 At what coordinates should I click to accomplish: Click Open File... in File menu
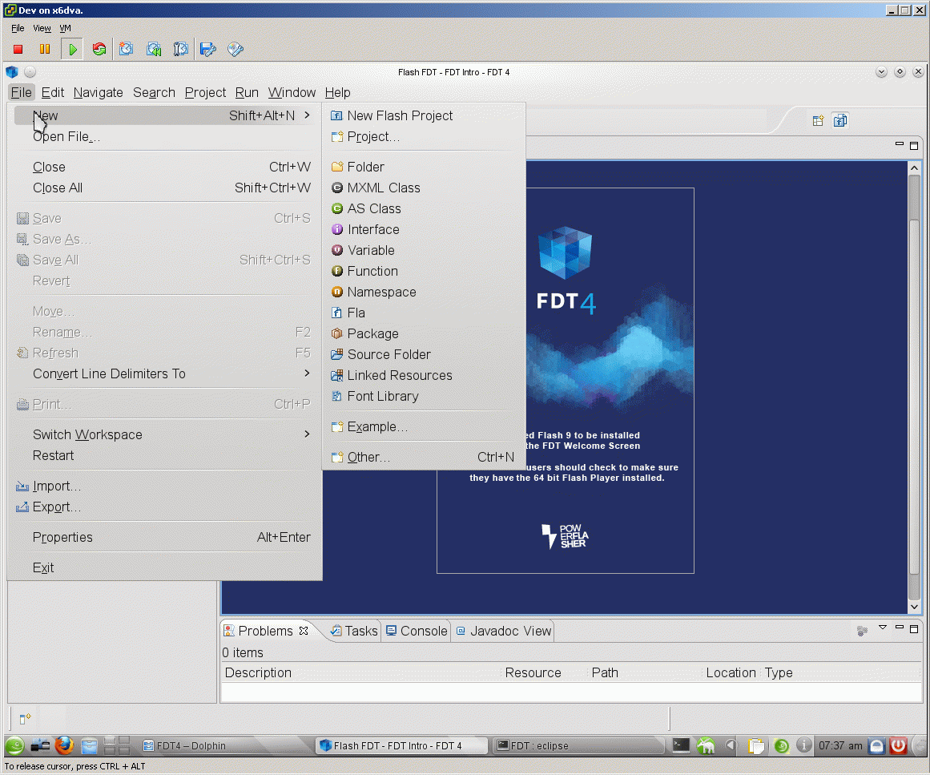pos(164,136)
